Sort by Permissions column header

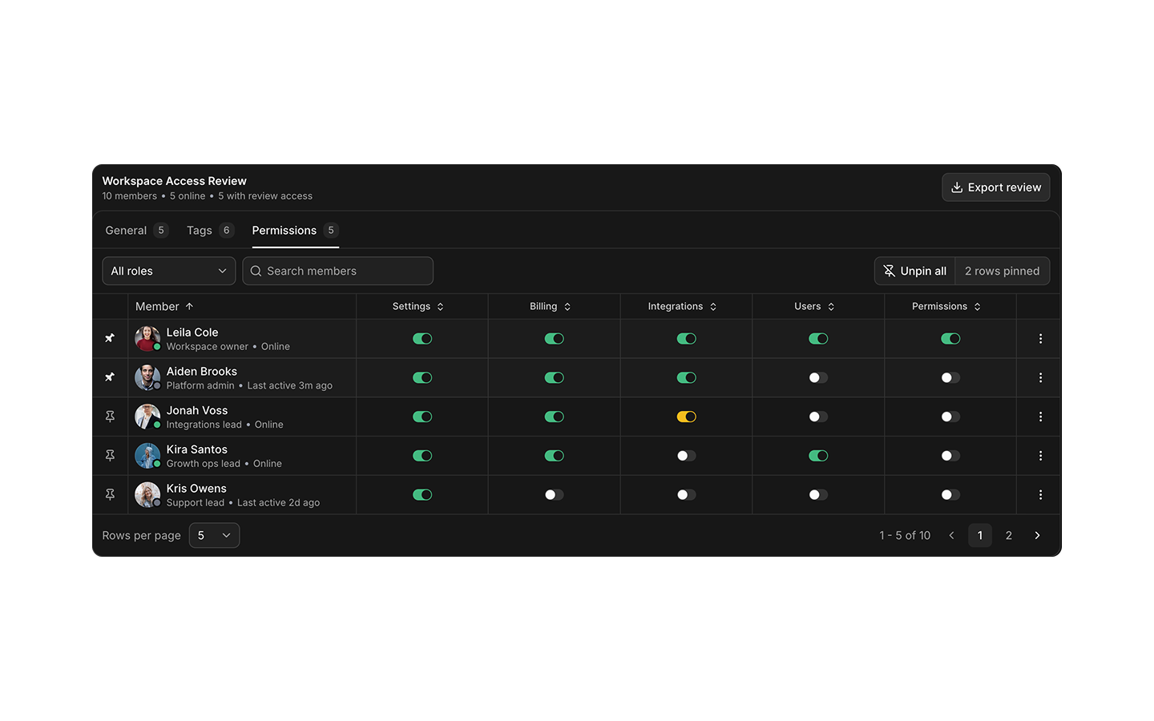pyautogui.click(x=946, y=307)
